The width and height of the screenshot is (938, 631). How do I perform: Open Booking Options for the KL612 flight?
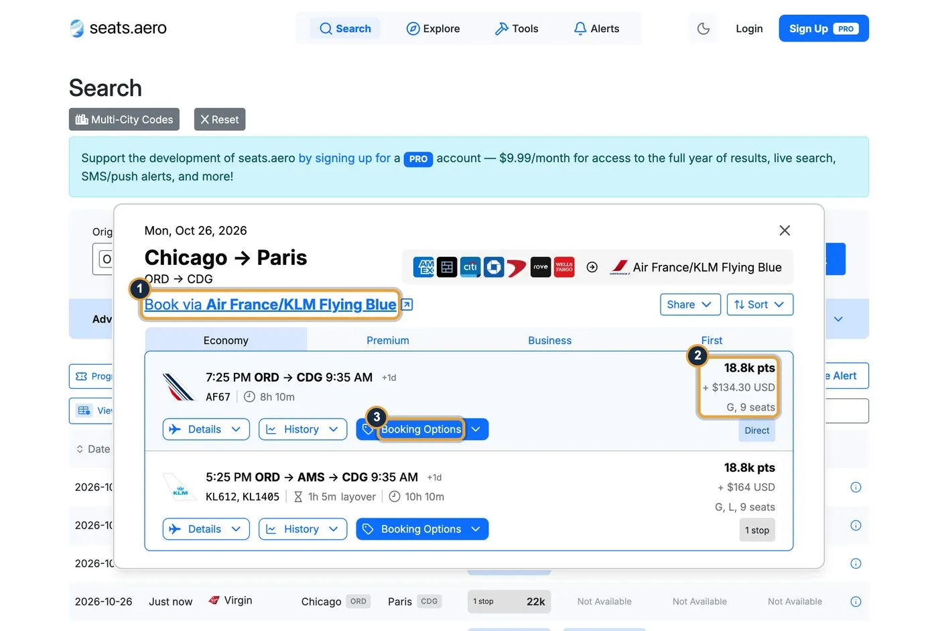pyautogui.click(x=422, y=529)
